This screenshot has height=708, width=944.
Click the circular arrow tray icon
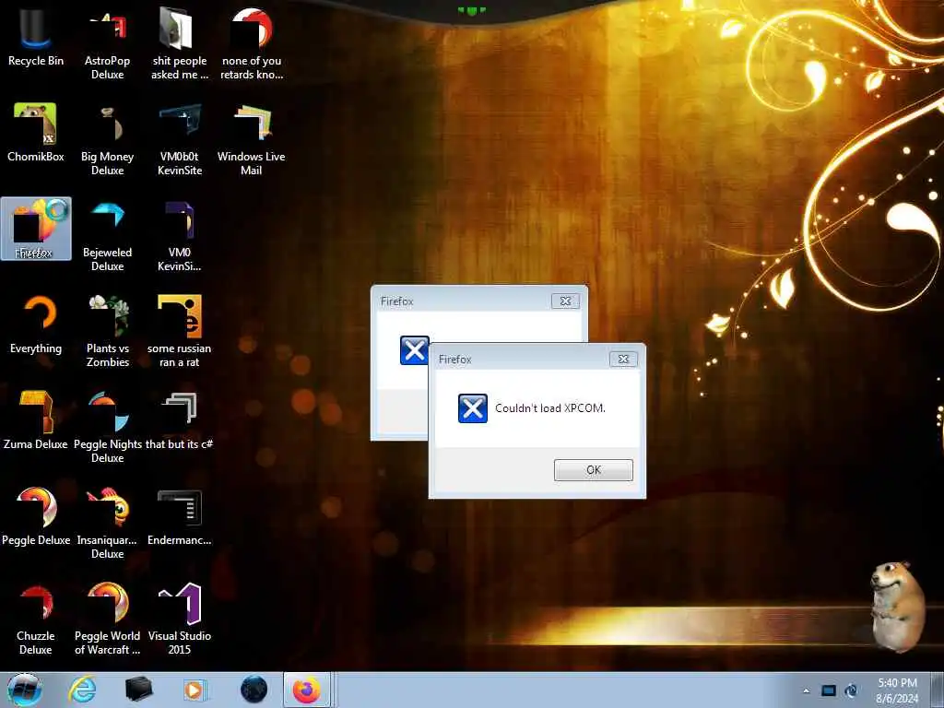pos(851,690)
